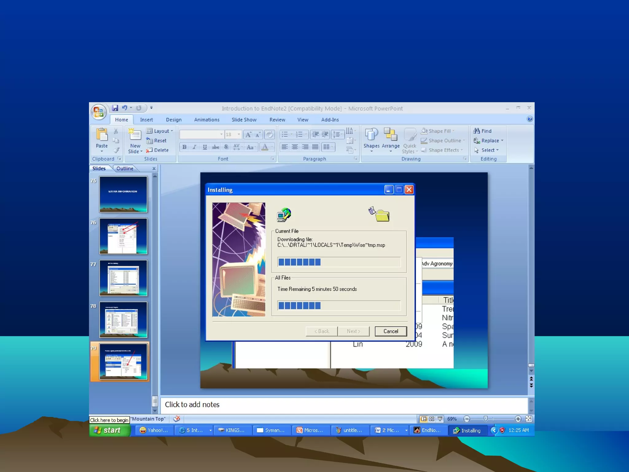Select slide 77 thumbnail
Screen dimensions: 629x472
click(x=123, y=278)
